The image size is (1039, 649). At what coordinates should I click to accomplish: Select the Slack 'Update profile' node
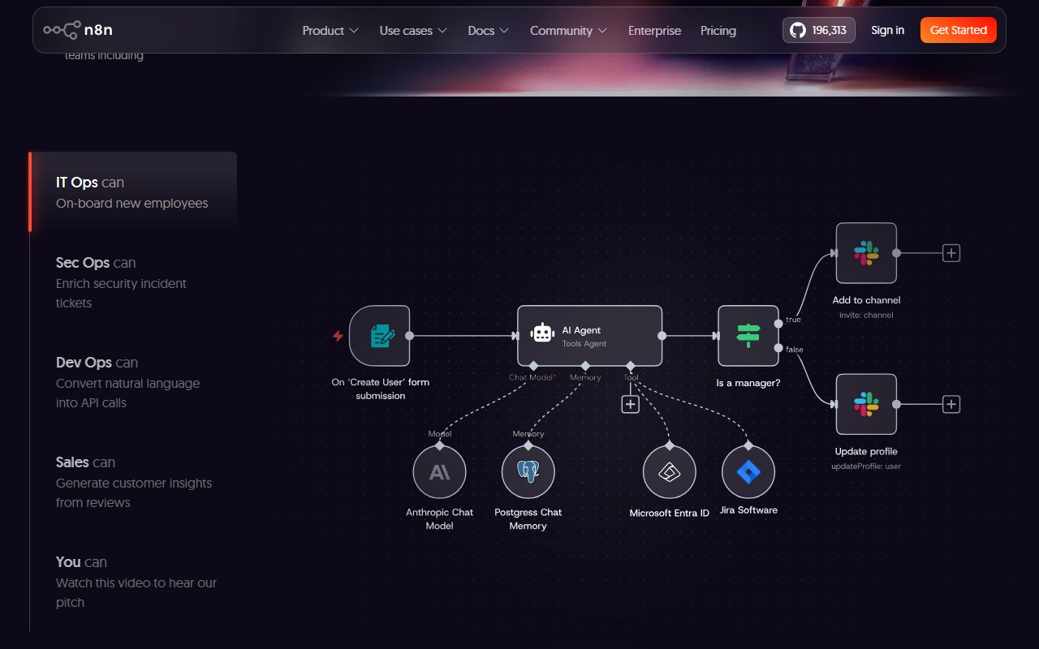point(866,404)
